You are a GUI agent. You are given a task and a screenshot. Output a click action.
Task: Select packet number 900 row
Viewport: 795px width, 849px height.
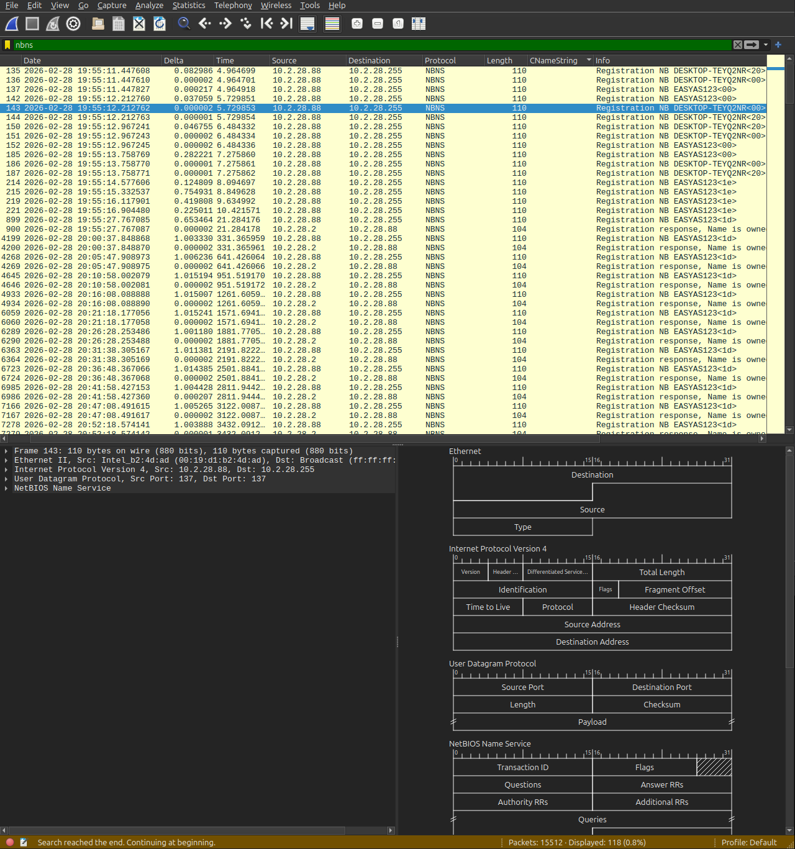pos(383,229)
